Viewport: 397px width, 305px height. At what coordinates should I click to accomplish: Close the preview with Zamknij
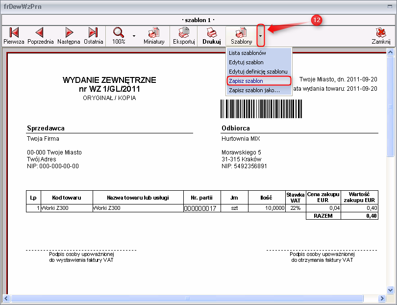380,36
